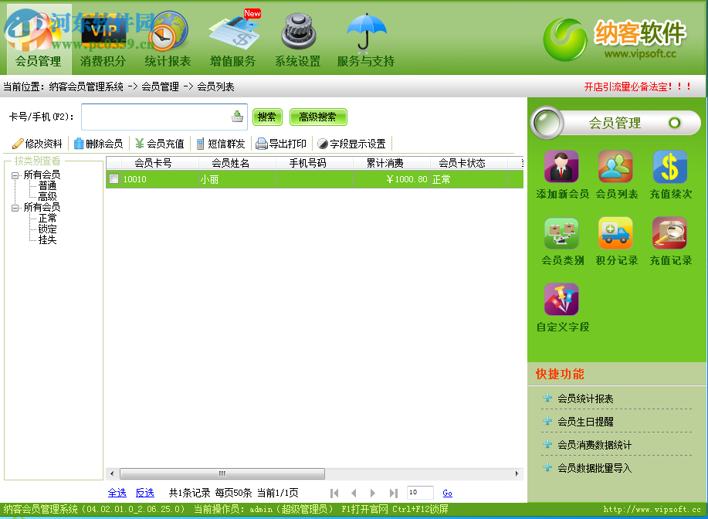The image size is (708, 519).
Task: Switch to the 消费积分 tab
Action: point(102,61)
